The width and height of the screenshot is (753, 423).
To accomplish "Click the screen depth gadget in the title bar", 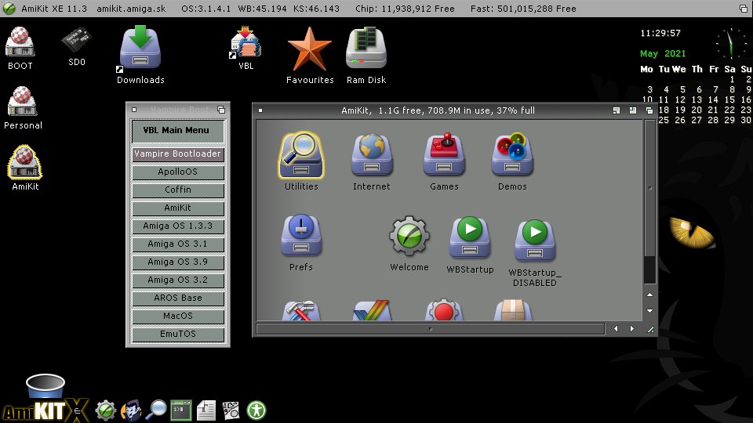I will (744, 8).
